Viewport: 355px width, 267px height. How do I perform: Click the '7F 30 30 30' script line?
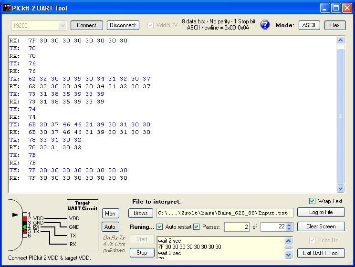[x=190, y=247]
